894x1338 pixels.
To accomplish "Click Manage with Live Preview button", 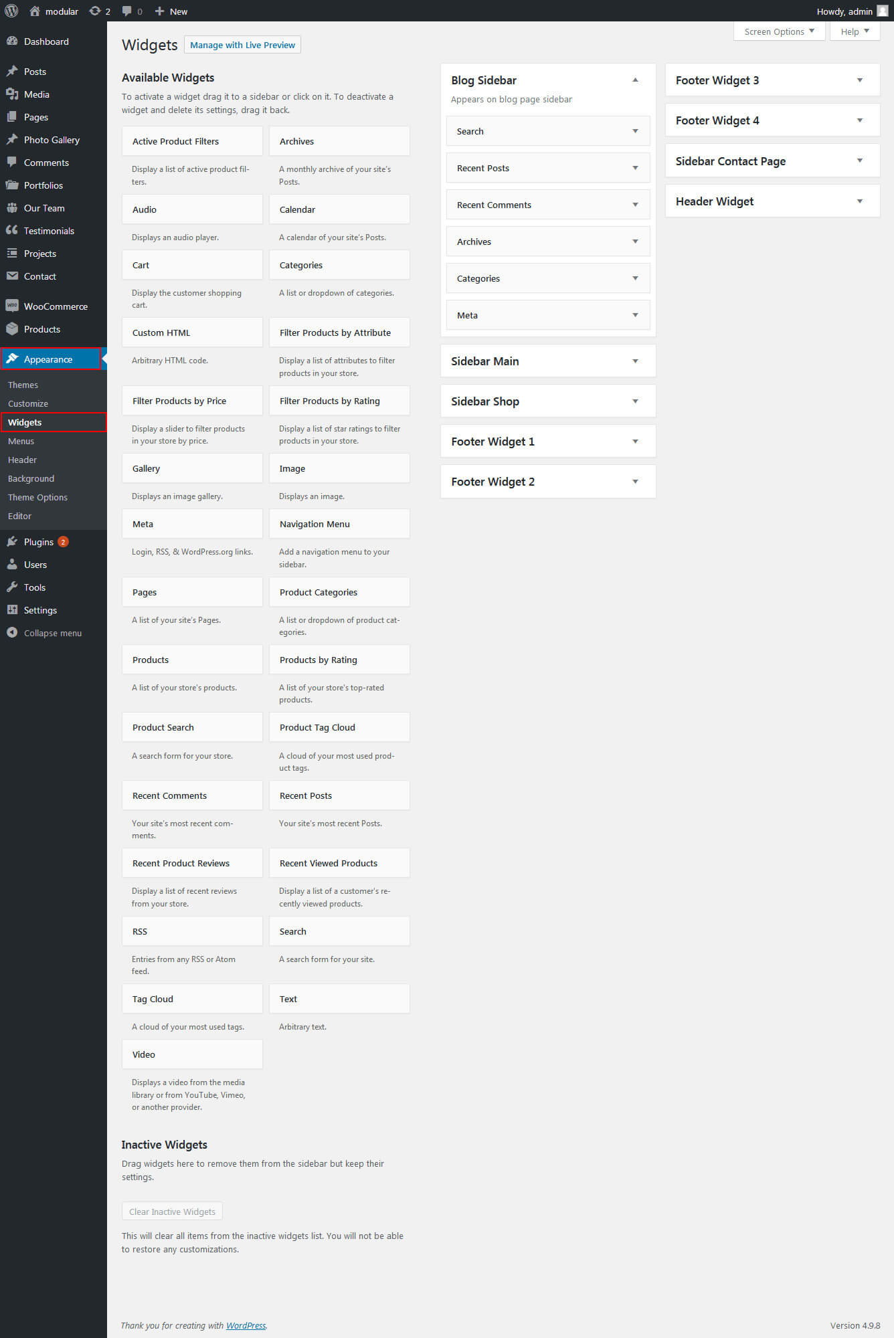I will pyautogui.click(x=242, y=45).
